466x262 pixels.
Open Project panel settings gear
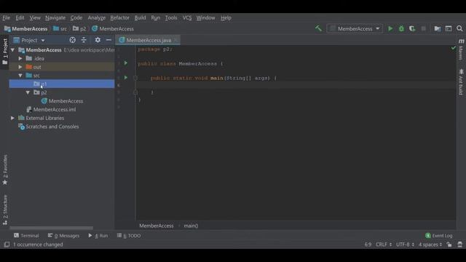[x=98, y=40]
